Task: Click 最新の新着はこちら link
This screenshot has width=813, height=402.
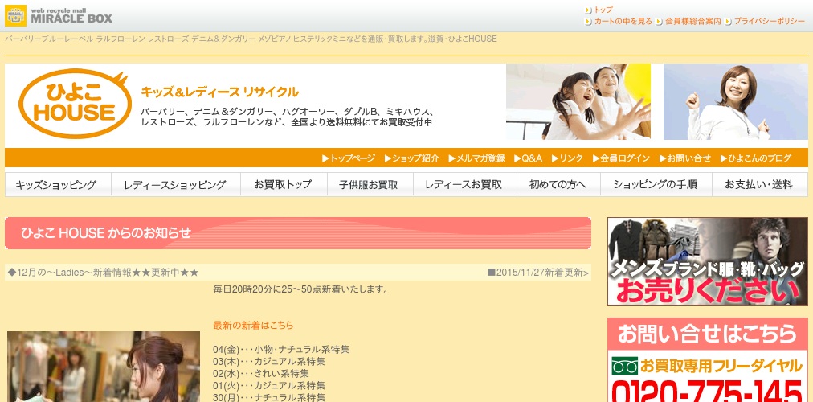Action: pyautogui.click(x=253, y=326)
